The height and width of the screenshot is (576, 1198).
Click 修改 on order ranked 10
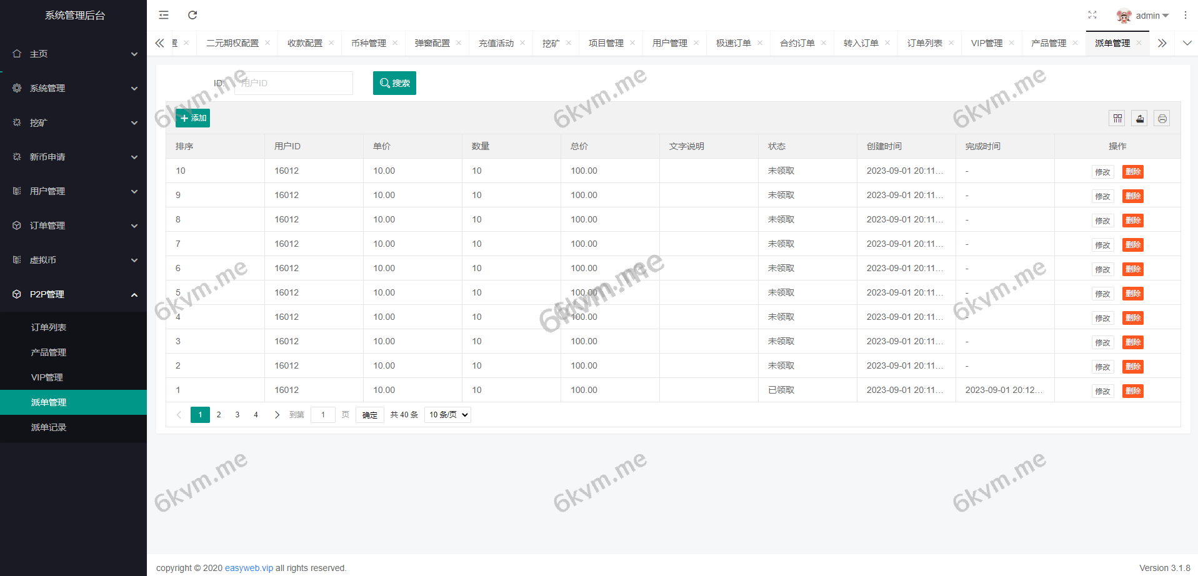coord(1102,171)
